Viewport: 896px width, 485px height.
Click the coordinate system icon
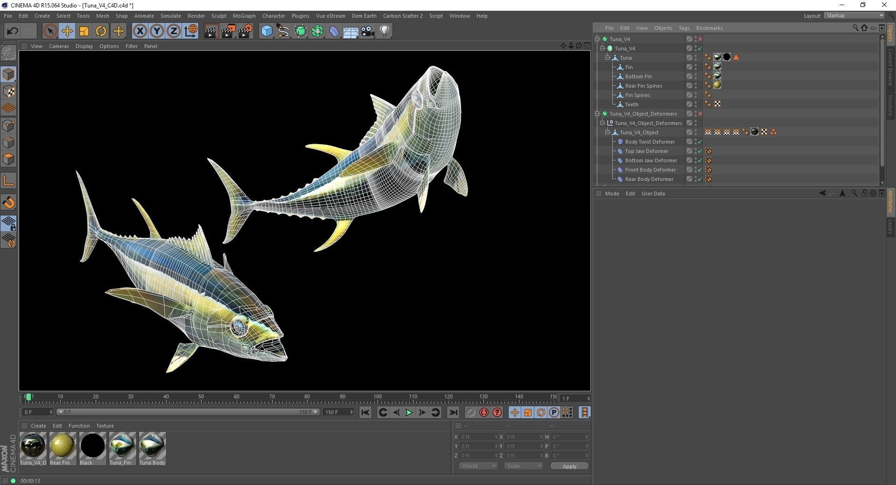click(191, 31)
